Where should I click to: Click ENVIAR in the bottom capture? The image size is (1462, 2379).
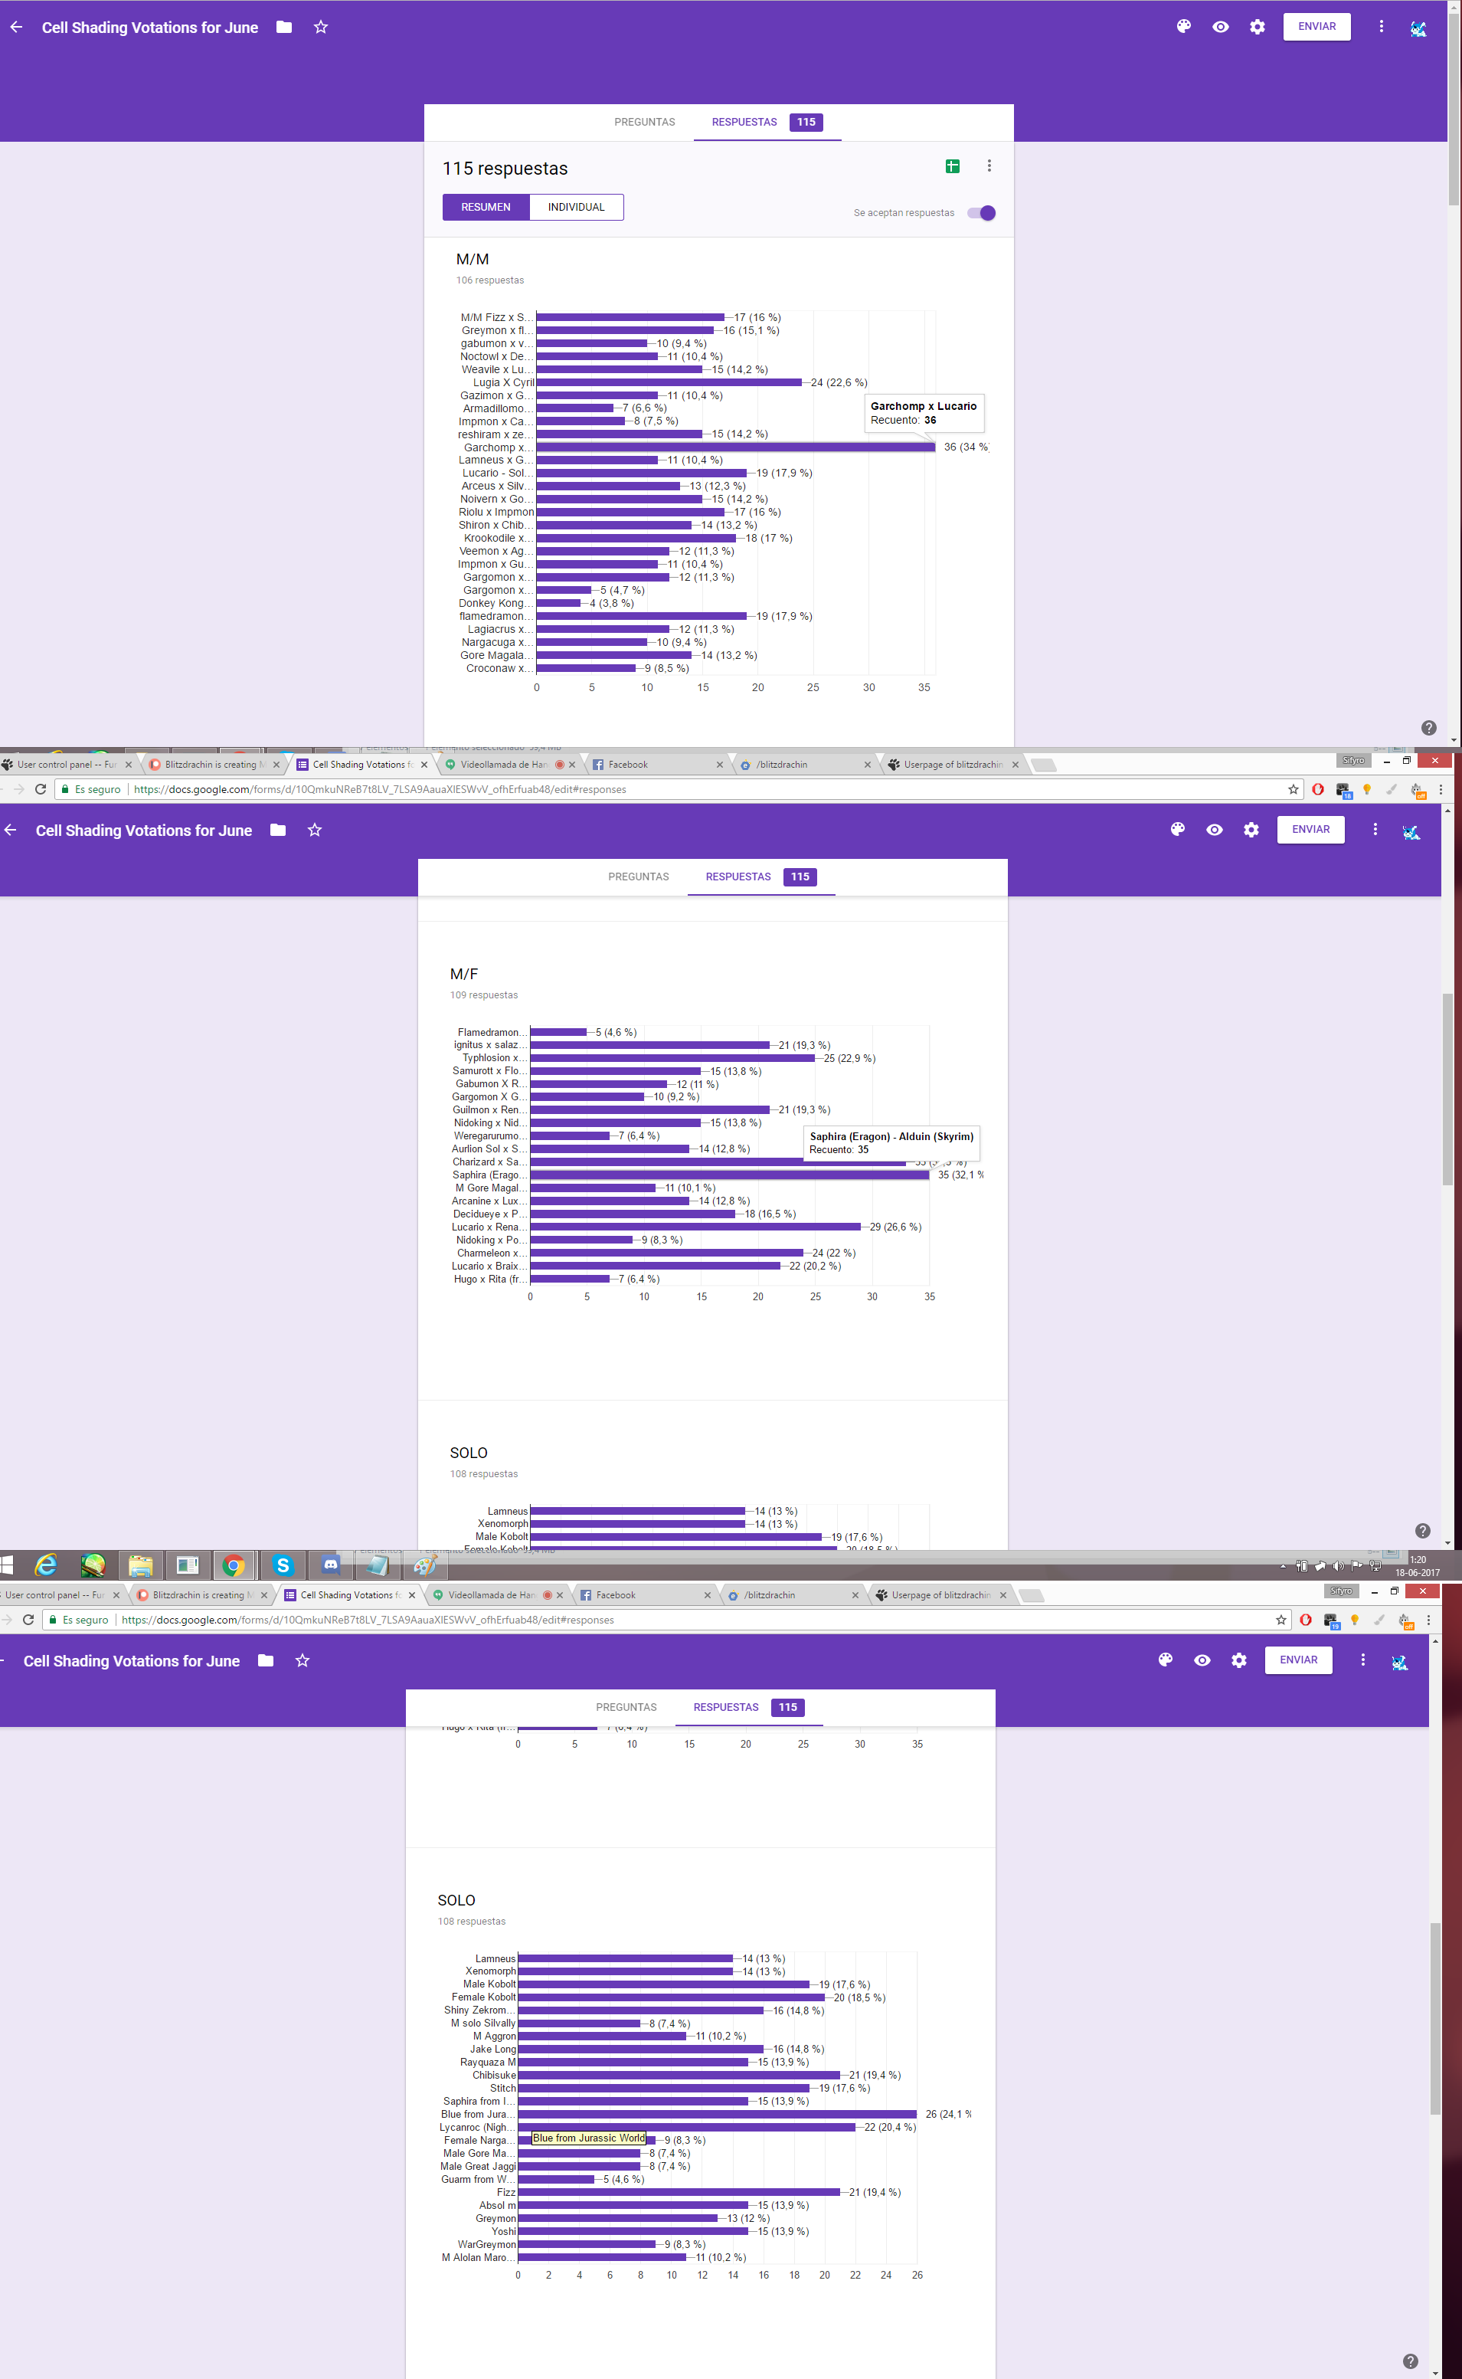click(1299, 1660)
